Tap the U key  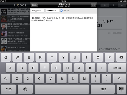75,57
